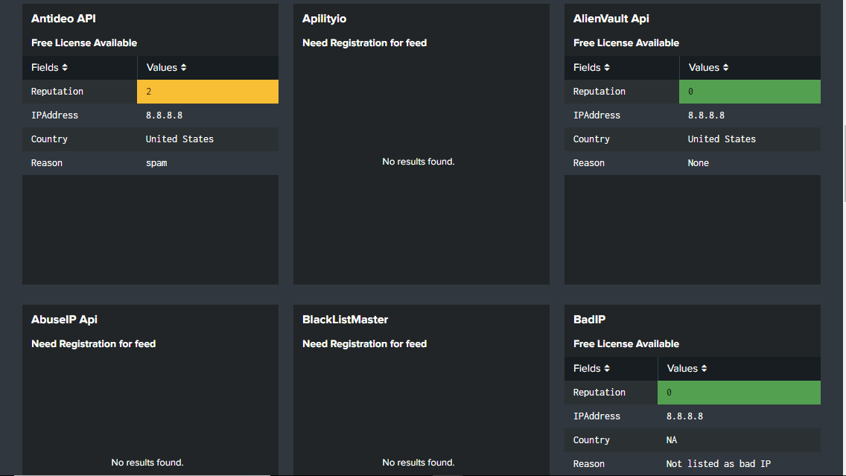This screenshot has width=846, height=476.
Task: Select the green Reputation cell in AlienVault table
Action: coord(749,91)
